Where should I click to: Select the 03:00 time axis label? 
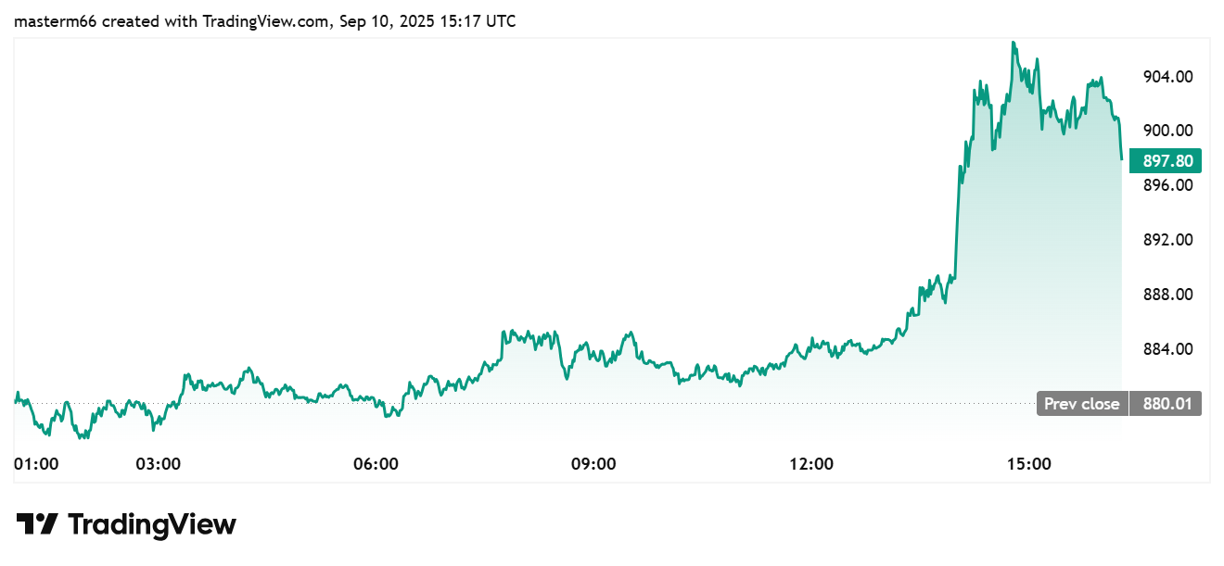point(159,463)
